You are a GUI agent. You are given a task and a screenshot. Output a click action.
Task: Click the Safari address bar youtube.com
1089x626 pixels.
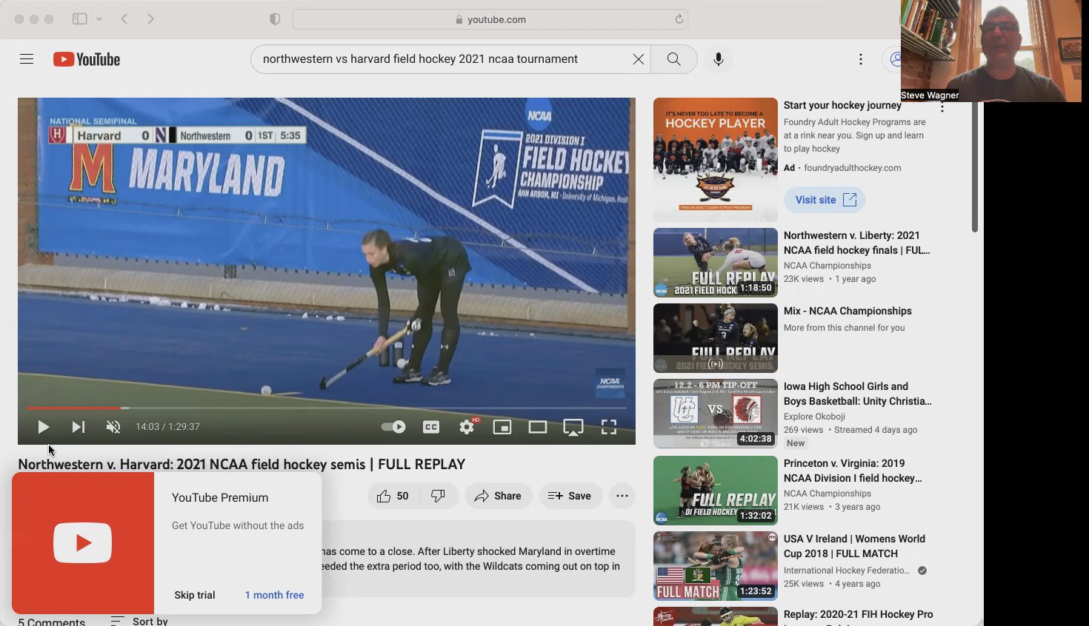490,19
